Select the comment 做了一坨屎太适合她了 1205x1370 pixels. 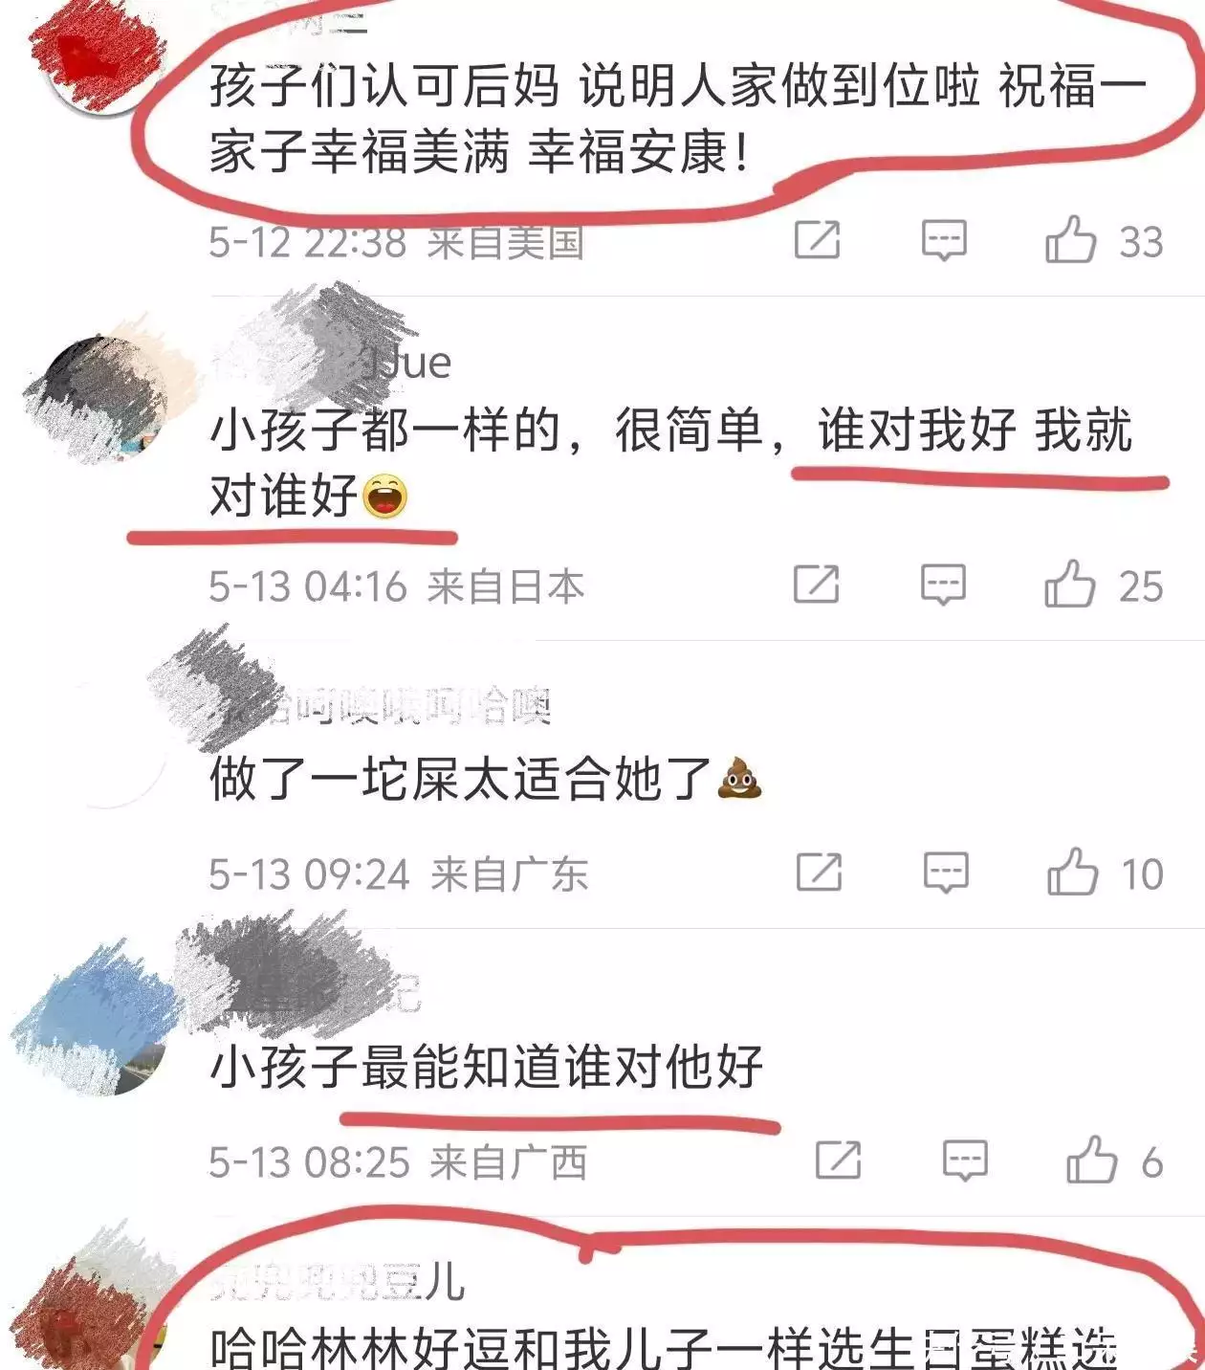(x=486, y=778)
